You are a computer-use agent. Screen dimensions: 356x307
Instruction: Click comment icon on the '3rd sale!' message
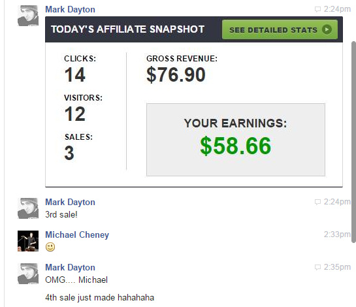[x=317, y=202]
